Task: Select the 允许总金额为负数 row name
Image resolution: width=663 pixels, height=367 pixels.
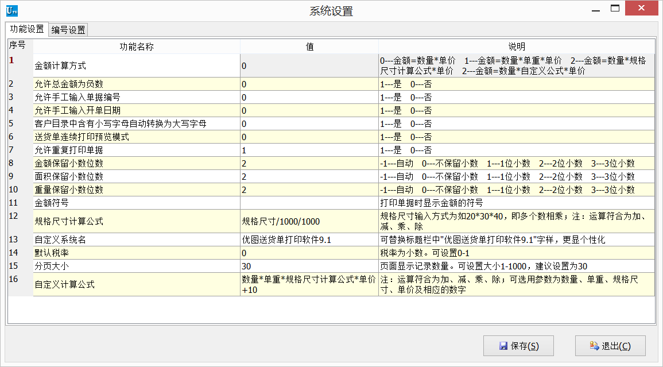Action: click(x=137, y=84)
